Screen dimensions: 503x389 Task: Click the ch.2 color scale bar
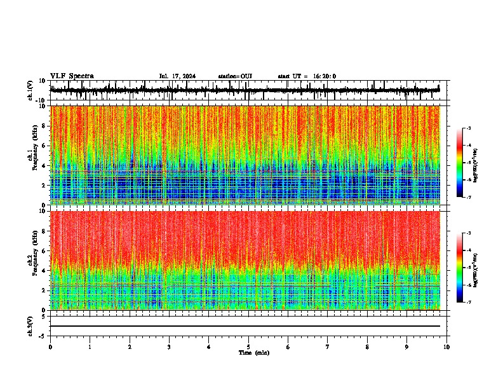pos(460,268)
